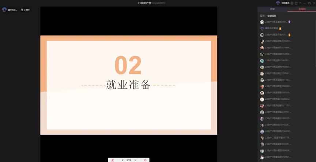
Task: Click the slide page counter 9/19
Action: [x=129, y=160]
